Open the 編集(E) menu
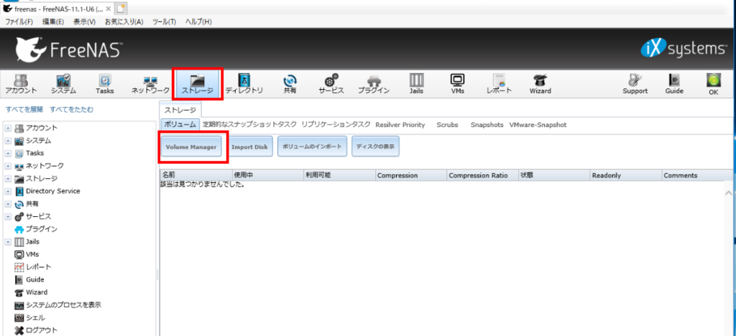 pos(53,22)
